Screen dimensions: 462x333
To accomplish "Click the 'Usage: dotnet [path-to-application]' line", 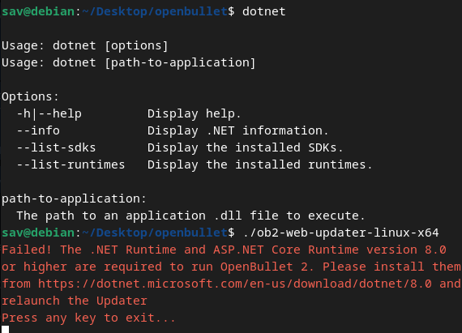I will [128, 62].
